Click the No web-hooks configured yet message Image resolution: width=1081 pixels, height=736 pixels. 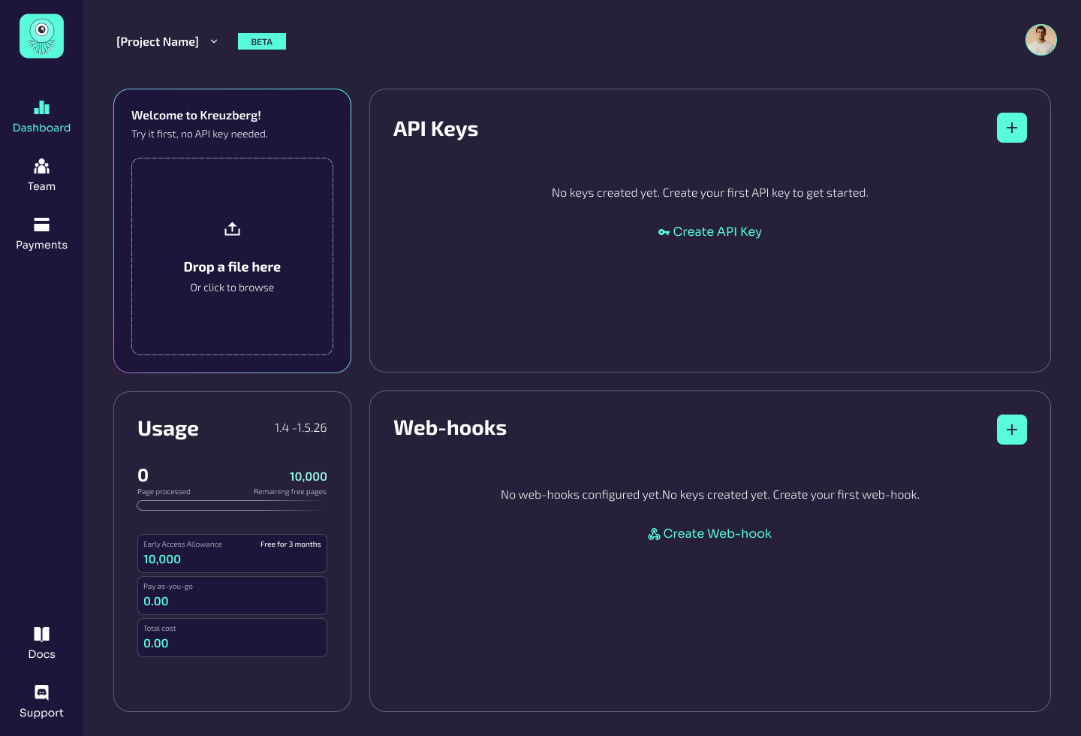pyautogui.click(x=710, y=495)
